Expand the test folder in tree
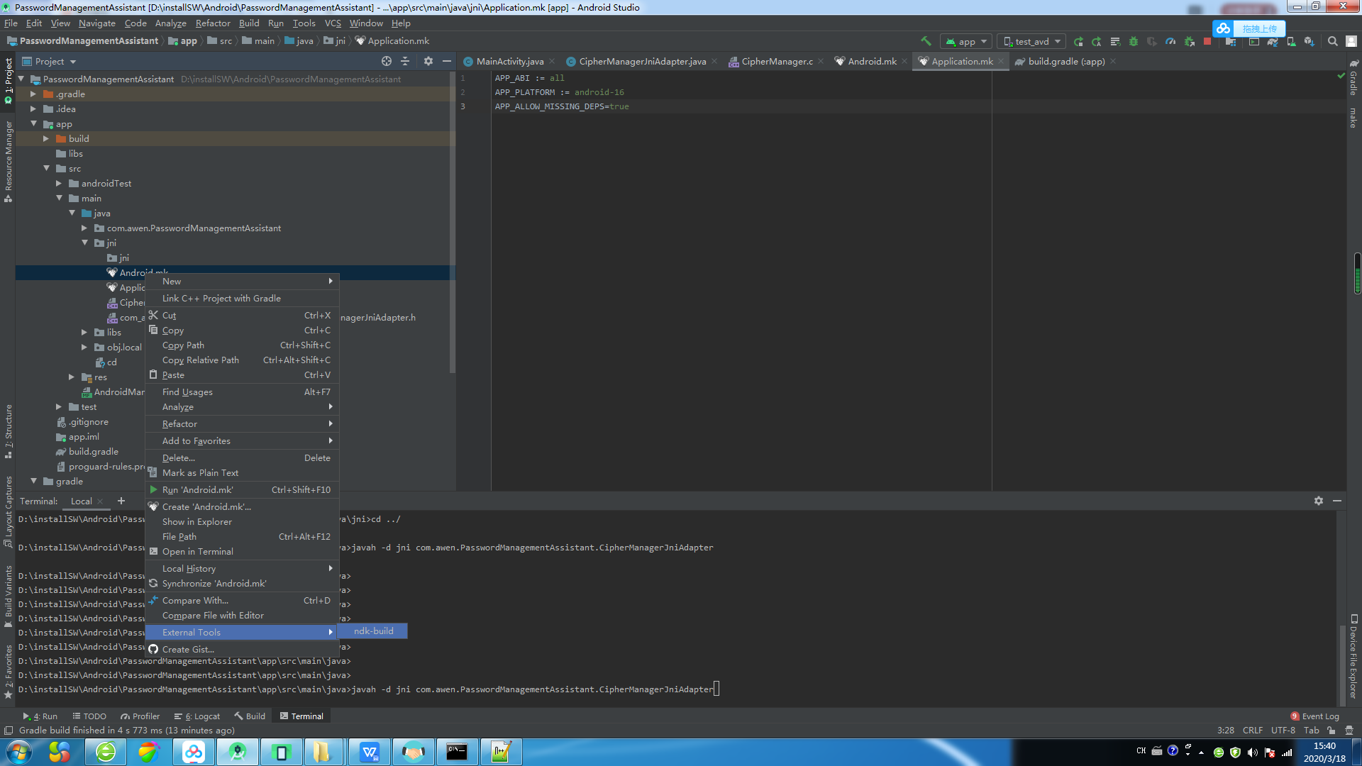The width and height of the screenshot is (1362, 766). pos(58,406)
